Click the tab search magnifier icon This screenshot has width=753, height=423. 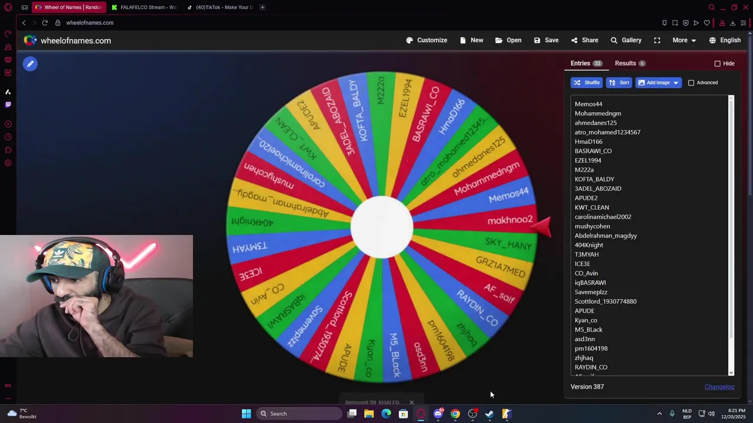click(711, 7)
